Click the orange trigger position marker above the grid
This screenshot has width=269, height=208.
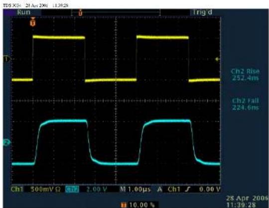click(x=32, y=22)
